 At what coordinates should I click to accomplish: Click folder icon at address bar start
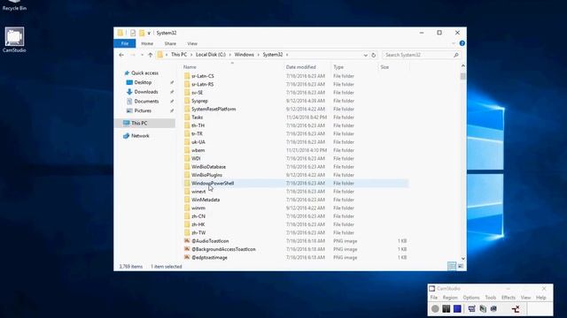tap(160, 55)
